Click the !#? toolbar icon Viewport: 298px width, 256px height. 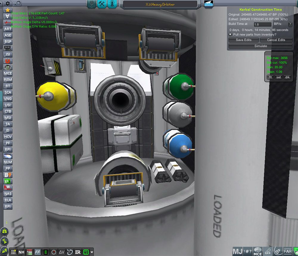[248, 252]
